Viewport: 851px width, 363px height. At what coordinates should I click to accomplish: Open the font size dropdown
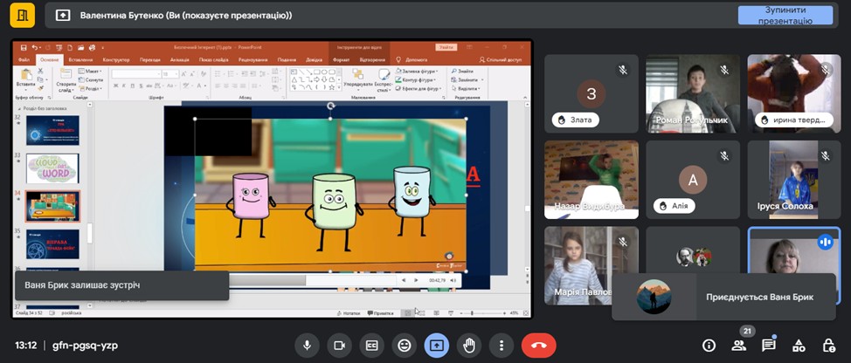click(170, 73)
